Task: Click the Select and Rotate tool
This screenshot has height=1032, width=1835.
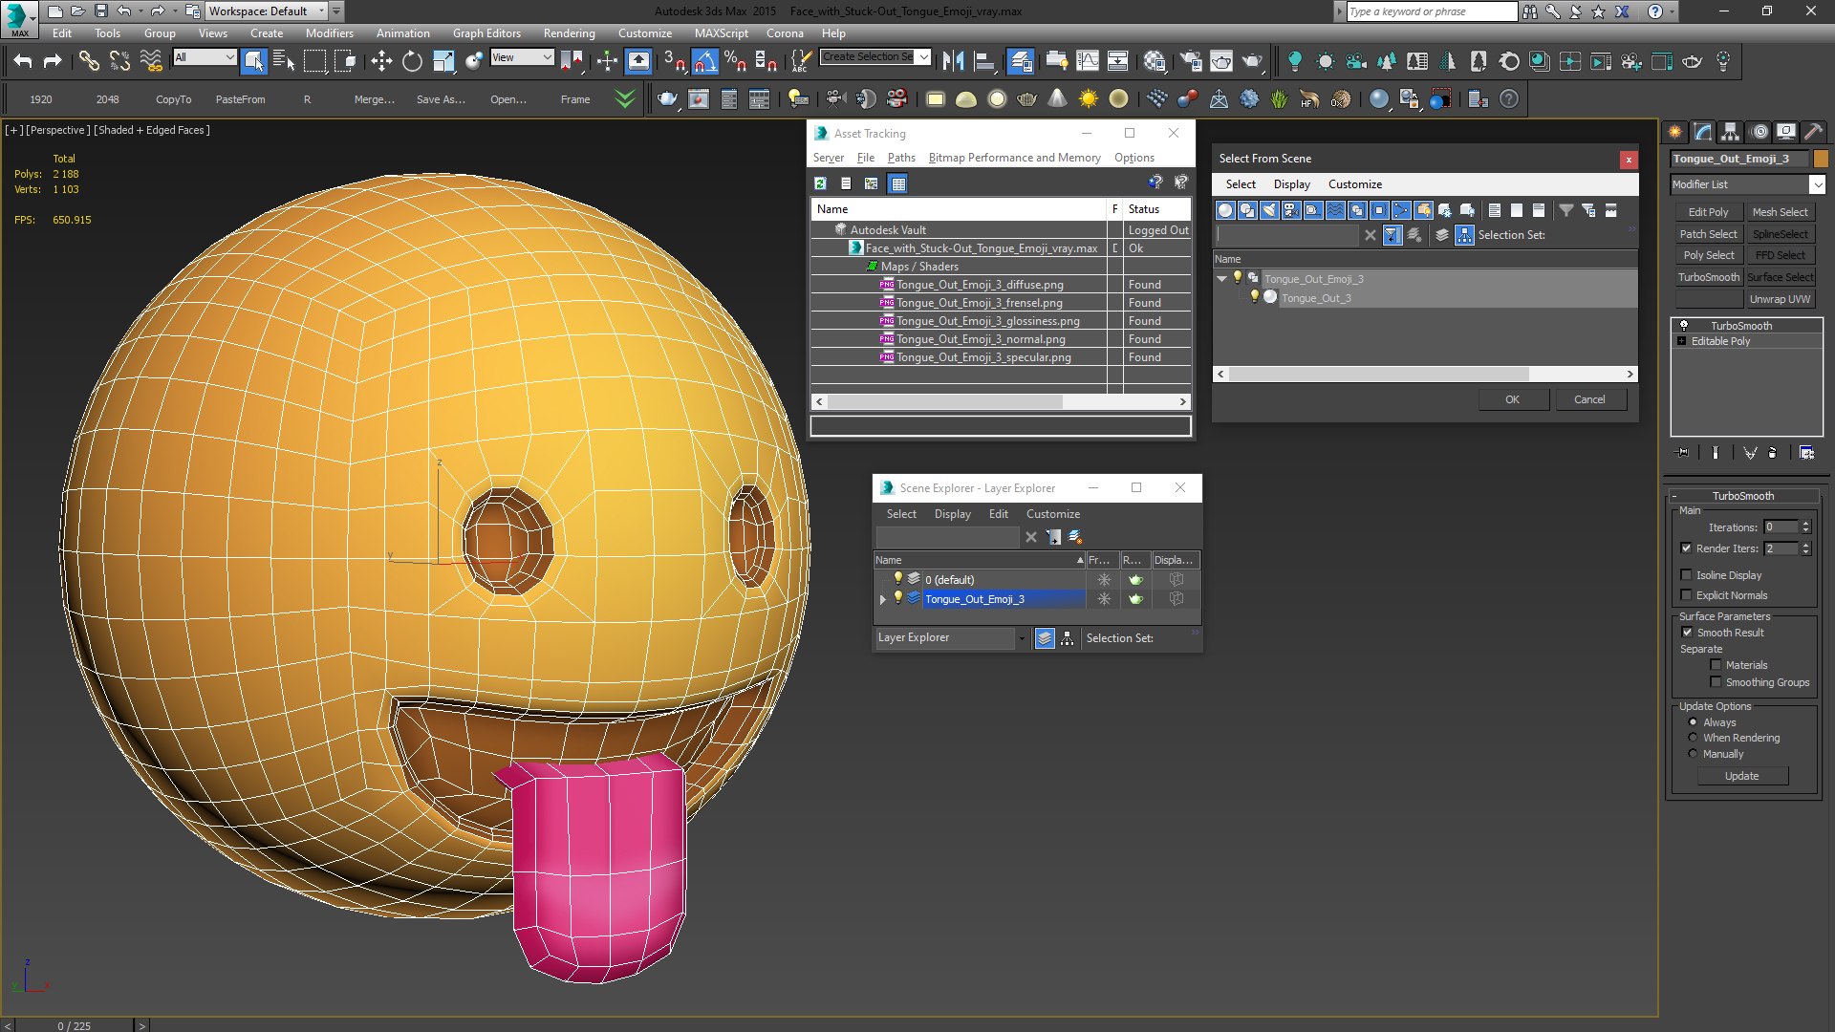Action: coord(412,61)
